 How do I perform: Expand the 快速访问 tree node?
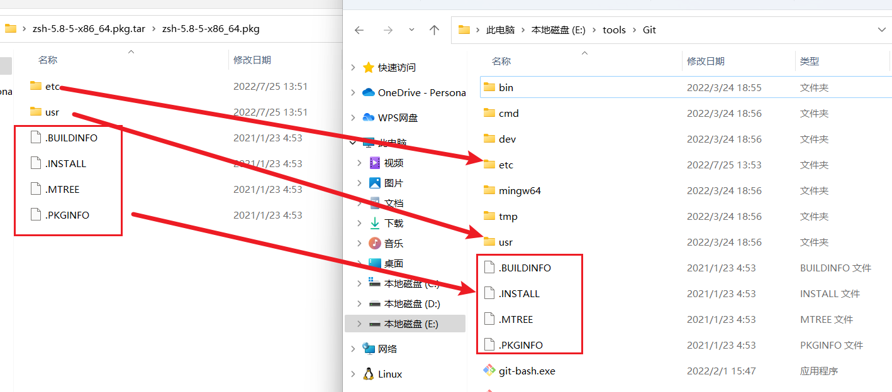point(352,67)
